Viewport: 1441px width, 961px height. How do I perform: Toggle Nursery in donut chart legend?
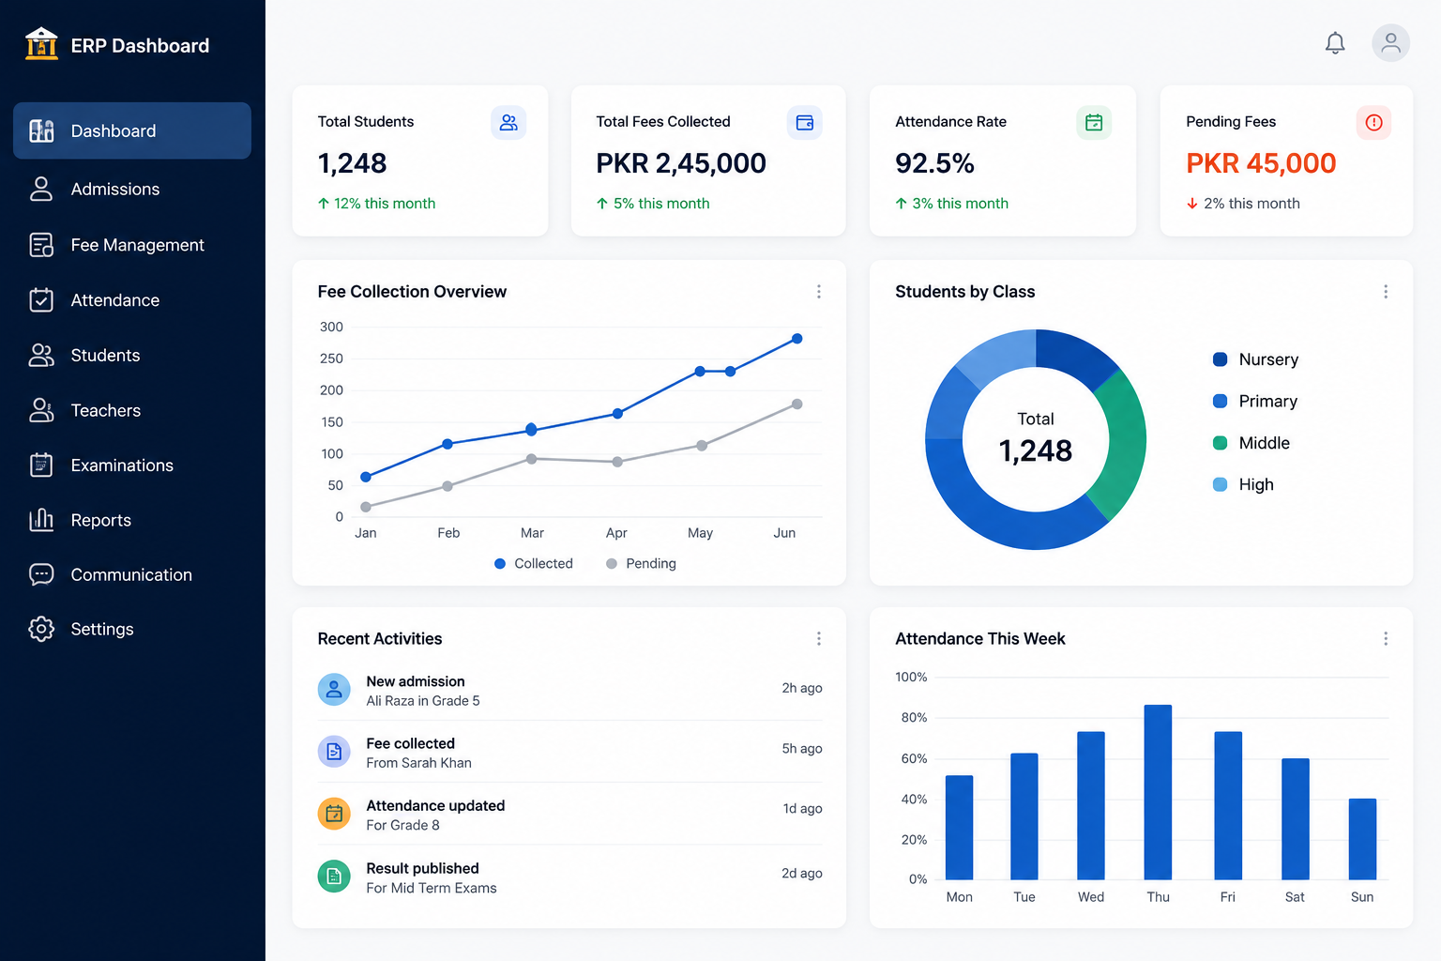click(1255, 359)
